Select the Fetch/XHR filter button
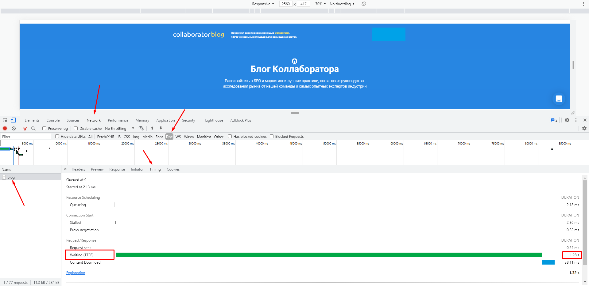This screenshot has height=286, width=589. click(106, 137)
